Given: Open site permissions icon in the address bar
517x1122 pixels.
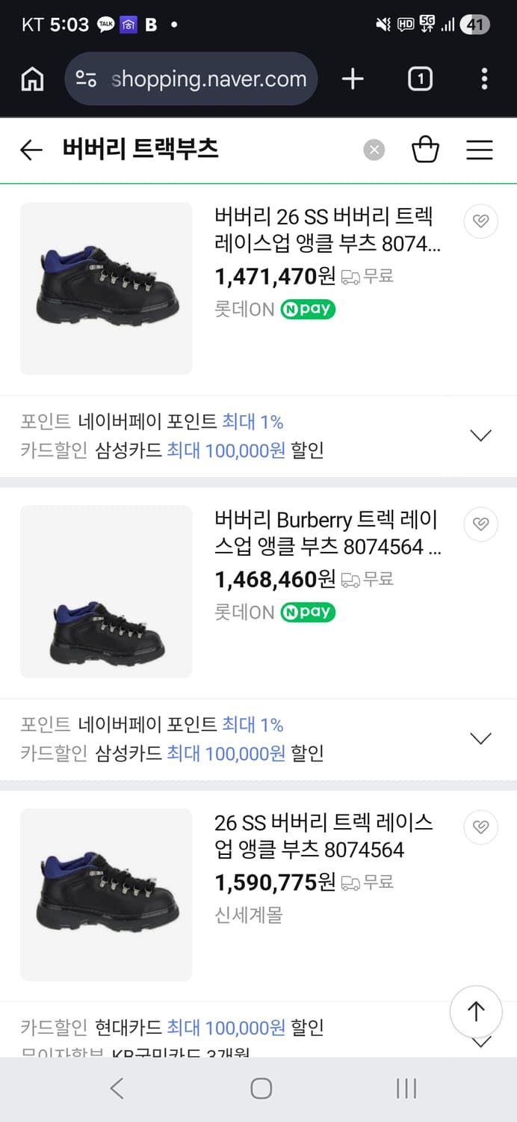Looking at the screenshot, I should click(x=85, y=78).
